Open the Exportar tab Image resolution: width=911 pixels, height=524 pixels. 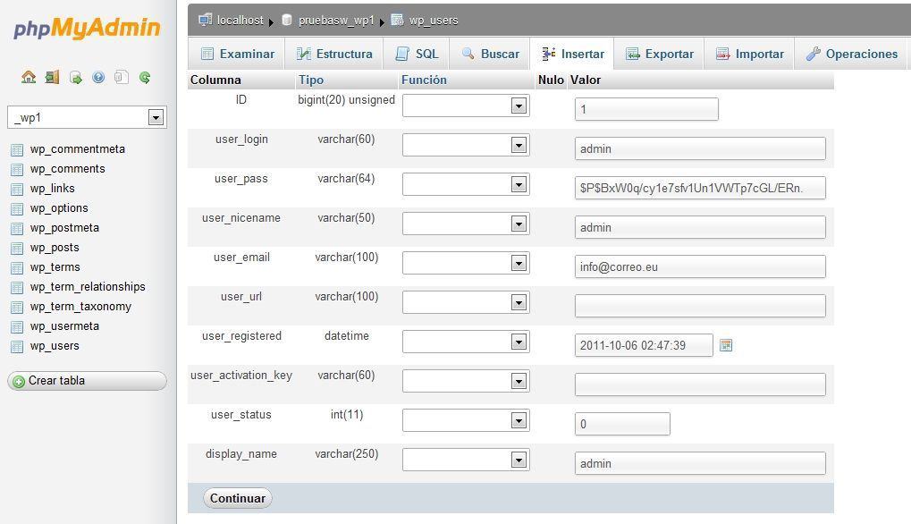(x=659, y=54)
